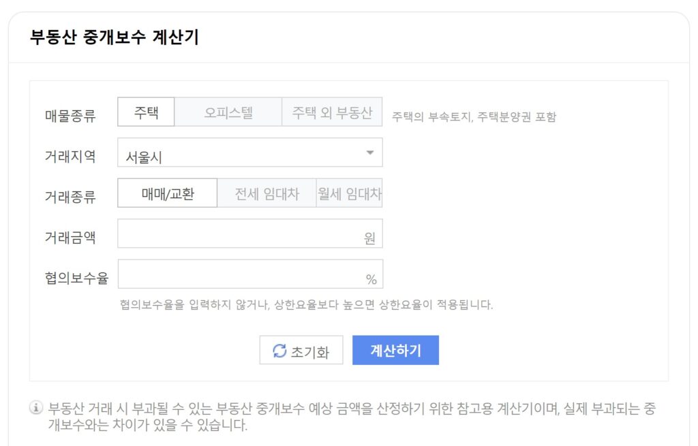Viewport: 698px width, 446px height.
Task: Reset the form with the 초기화 button
Action: (x=301, y=351)
